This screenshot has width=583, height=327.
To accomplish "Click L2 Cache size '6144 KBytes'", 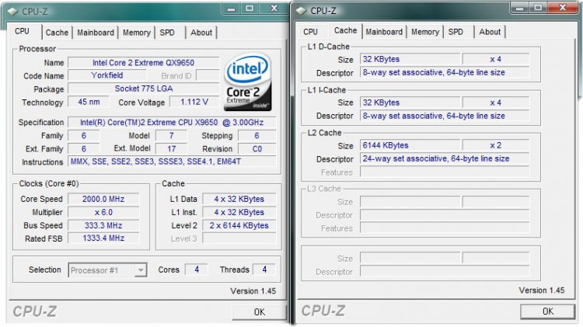I will pyautogui.click(x=410, y=146).
